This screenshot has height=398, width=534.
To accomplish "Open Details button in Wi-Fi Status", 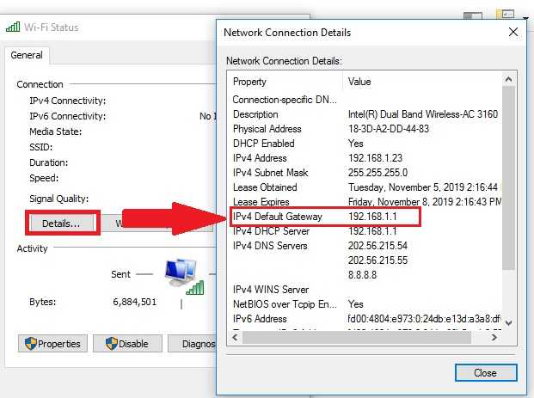I will coord(61,223).
